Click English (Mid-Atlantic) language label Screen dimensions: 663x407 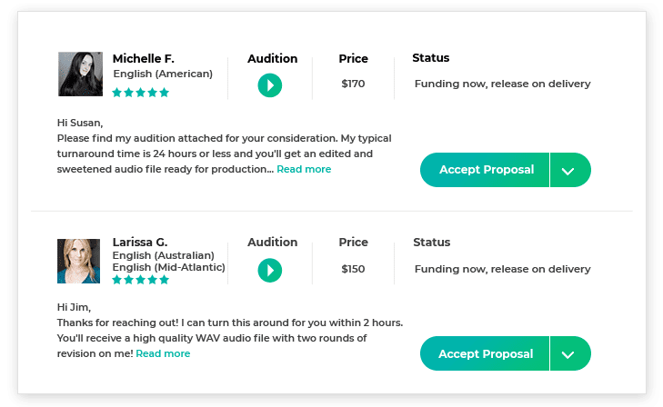tap(169, 267)
